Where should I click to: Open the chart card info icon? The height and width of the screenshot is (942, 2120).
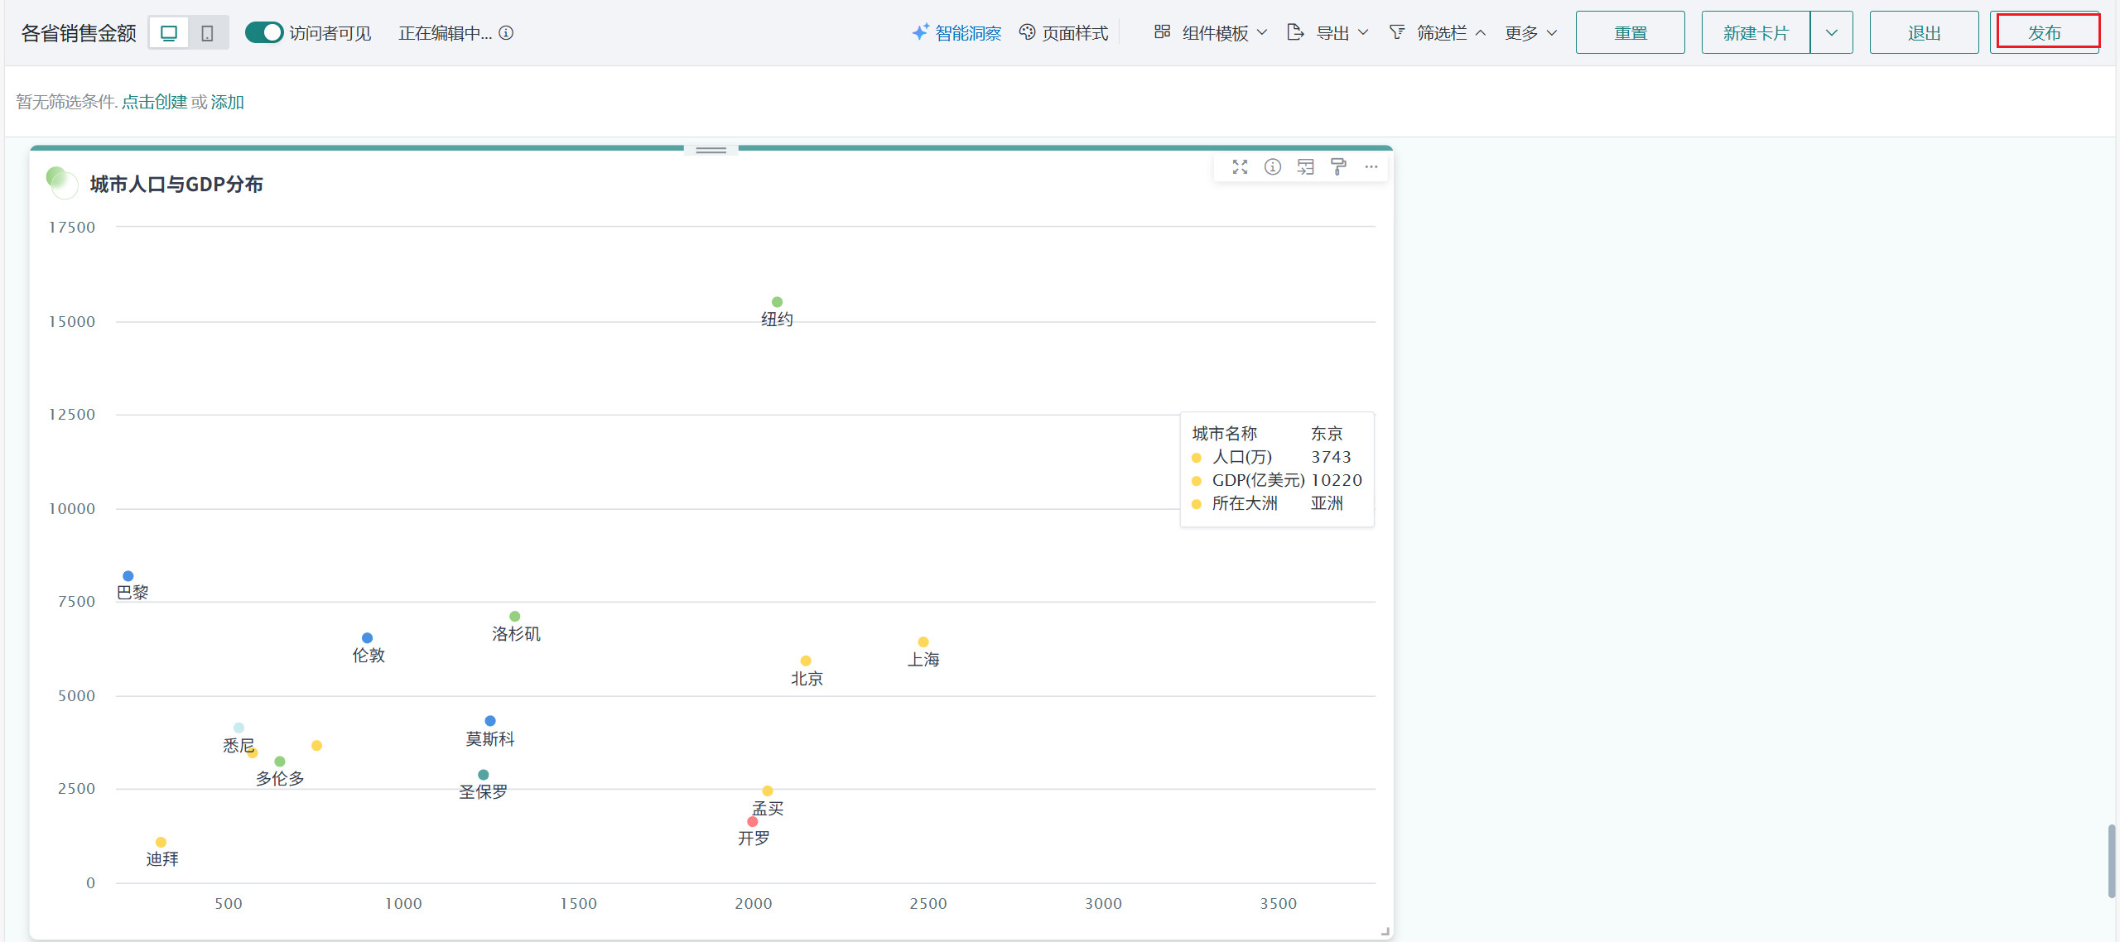[1272, 167]
